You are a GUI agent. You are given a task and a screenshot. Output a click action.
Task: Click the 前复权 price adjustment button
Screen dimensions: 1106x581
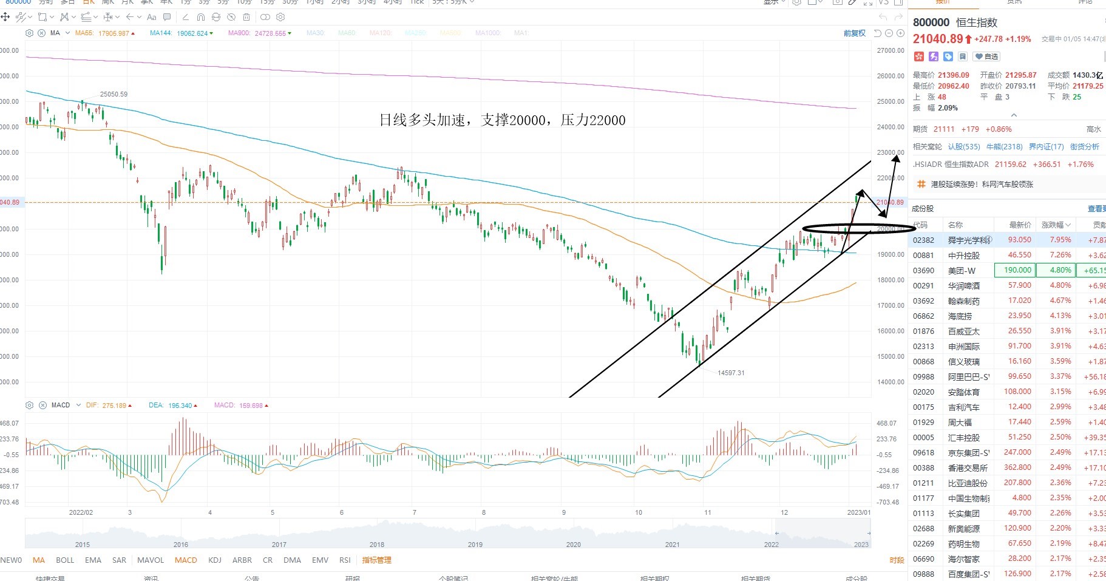tap(855, 33)
